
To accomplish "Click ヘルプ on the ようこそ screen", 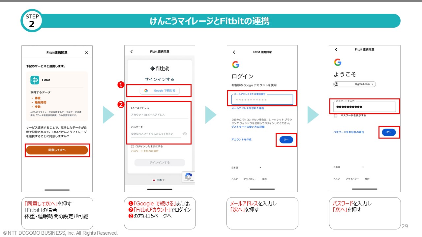I will point(337,179).
